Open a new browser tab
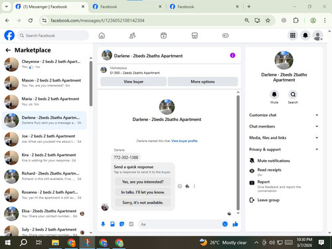The image size is (332, 249). pyautogui.click(x=249, y=7)
